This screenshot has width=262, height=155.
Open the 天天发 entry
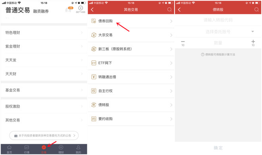tap(44, 60)
